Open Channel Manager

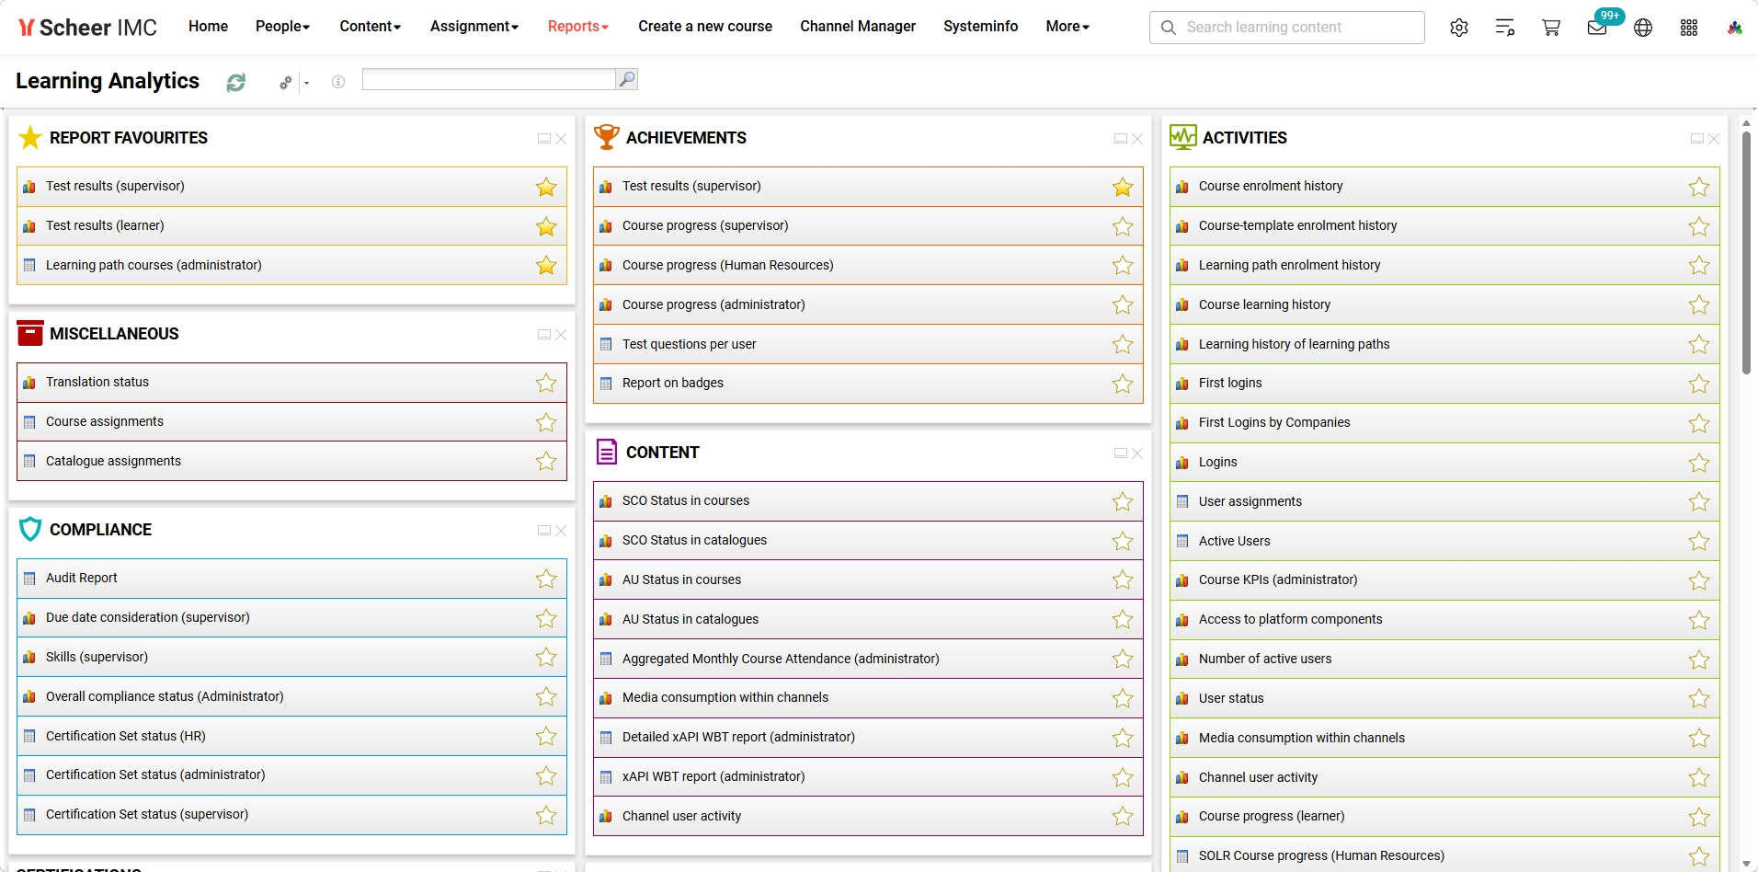click(x=858, y=27)
